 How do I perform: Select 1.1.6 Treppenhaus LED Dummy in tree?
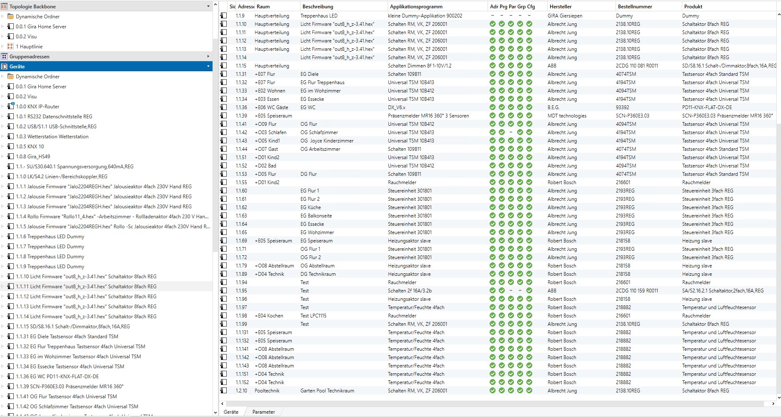[50, 237]
